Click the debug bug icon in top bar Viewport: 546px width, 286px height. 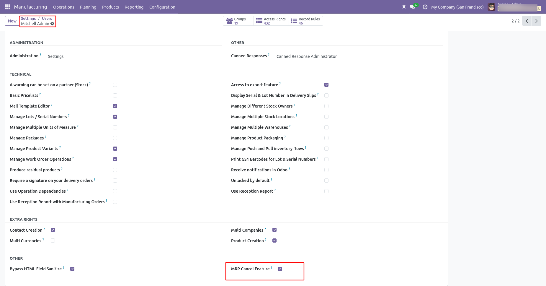404,7
